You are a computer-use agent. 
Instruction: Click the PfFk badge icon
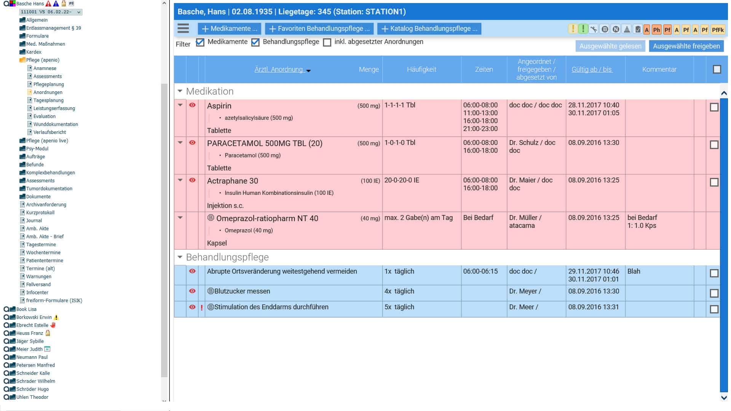coord(718,30)
